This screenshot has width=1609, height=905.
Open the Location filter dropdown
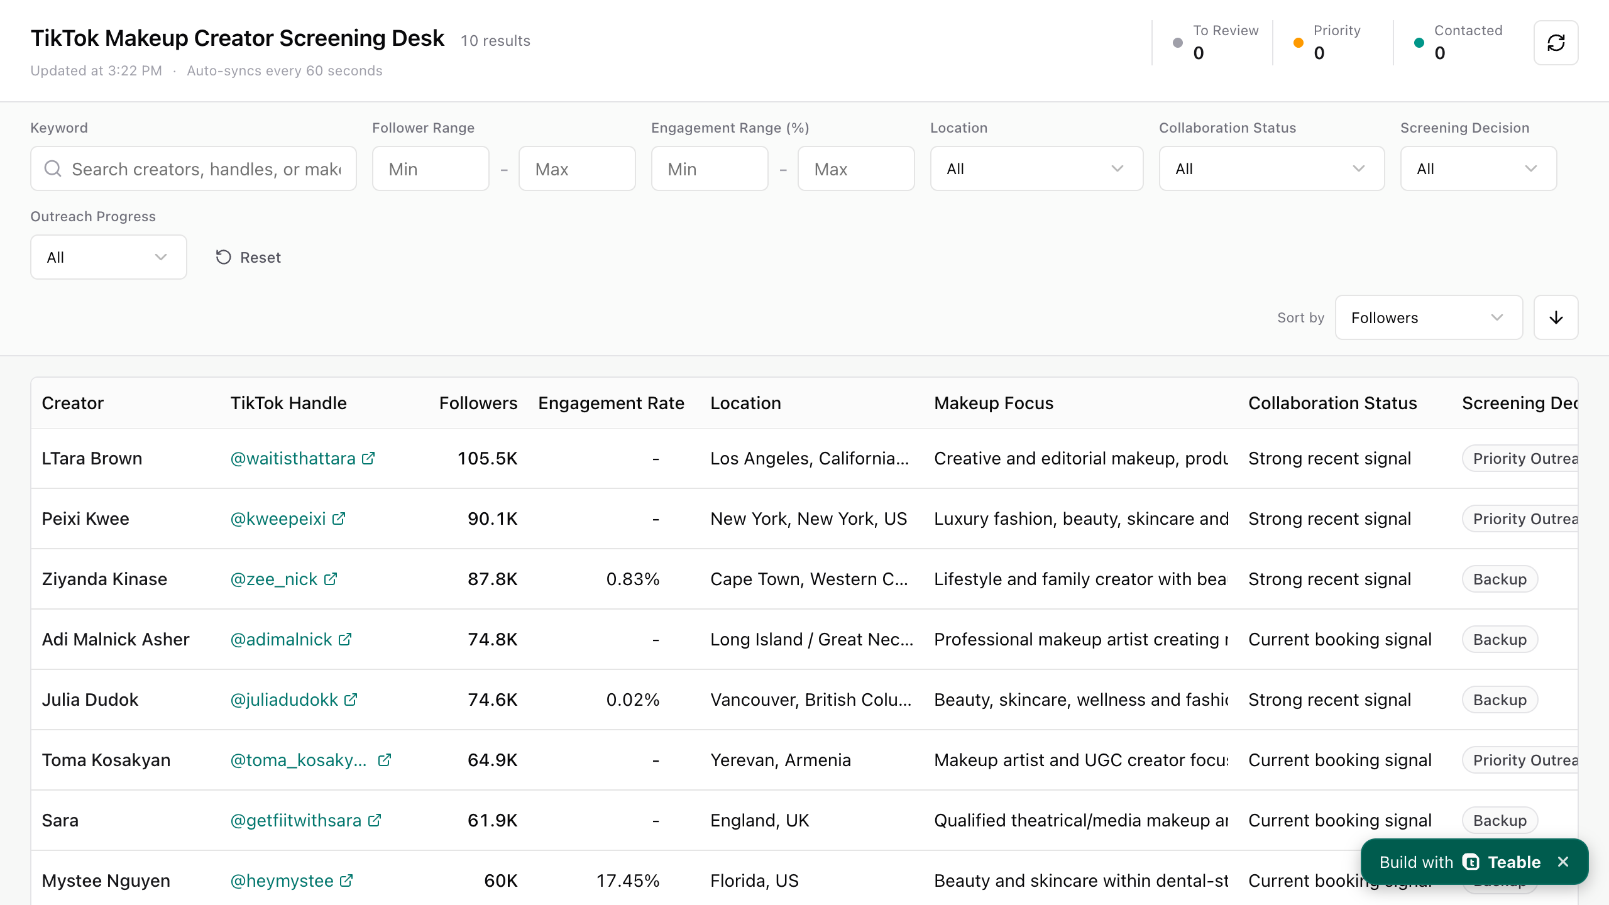click(x=1036, y=168)
